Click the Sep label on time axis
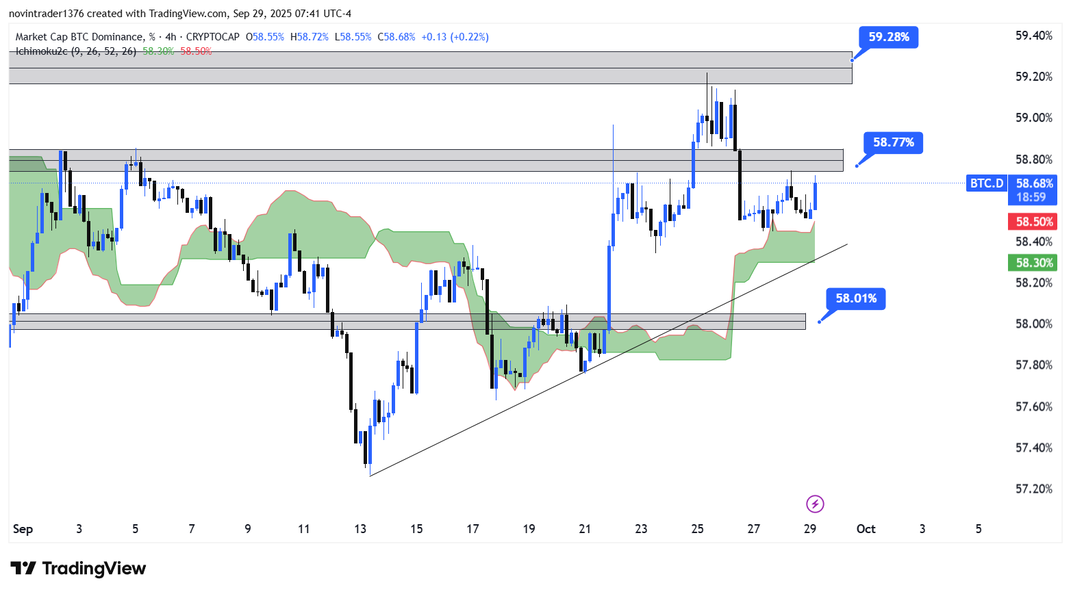1071x594 pixels. 23,529
